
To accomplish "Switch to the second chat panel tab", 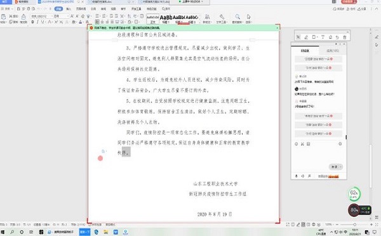I will tap(333, 51).
